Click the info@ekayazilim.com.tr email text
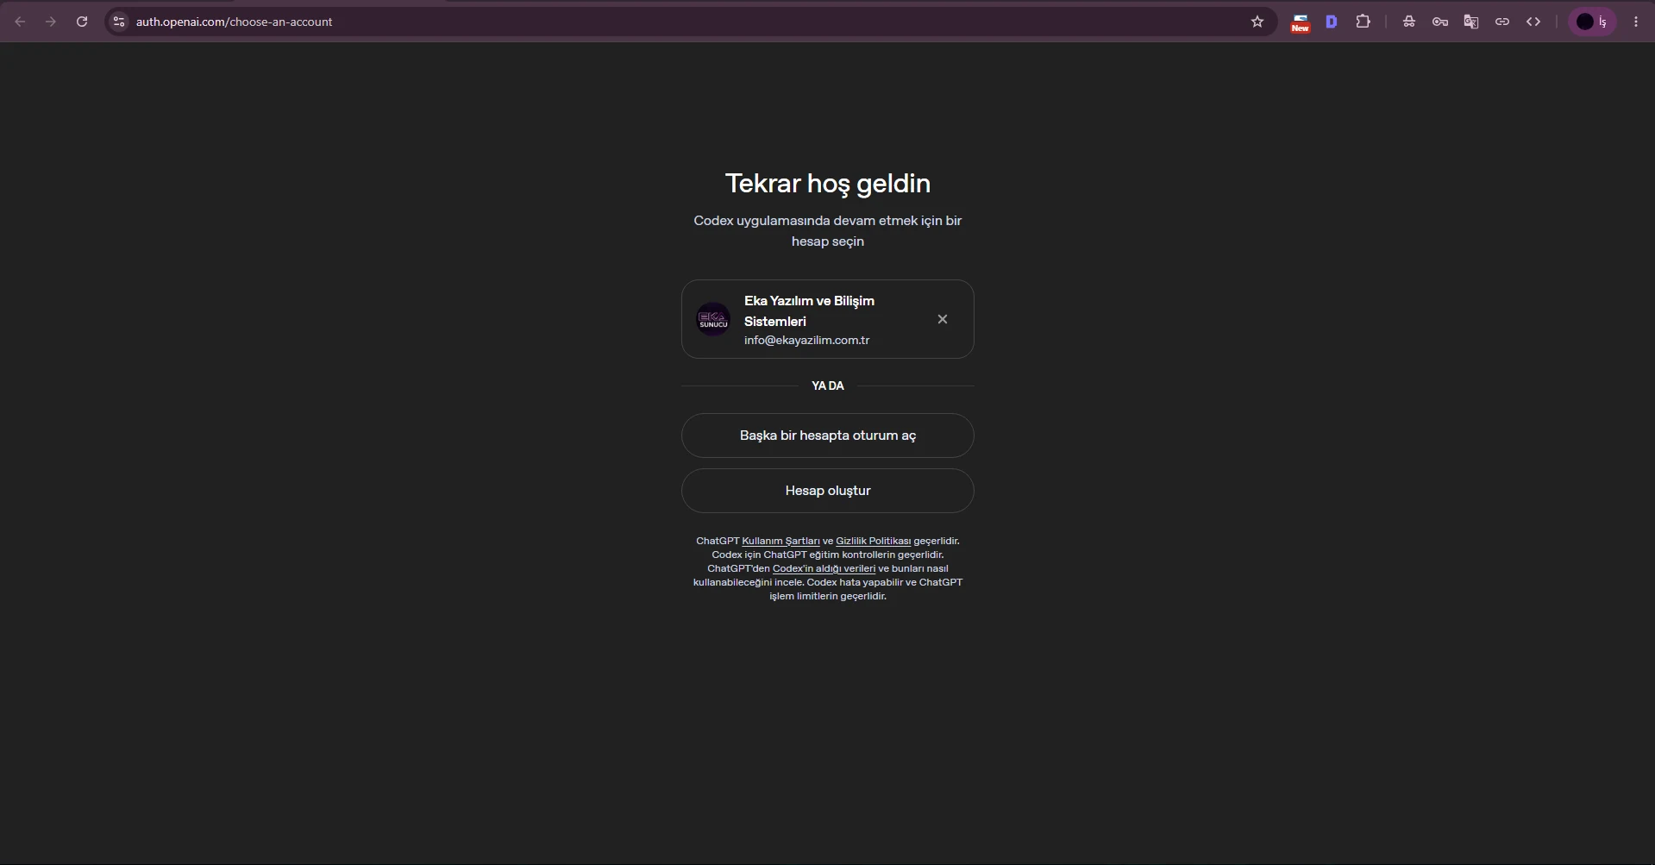 pyautogui.click(x=806, y=341)
